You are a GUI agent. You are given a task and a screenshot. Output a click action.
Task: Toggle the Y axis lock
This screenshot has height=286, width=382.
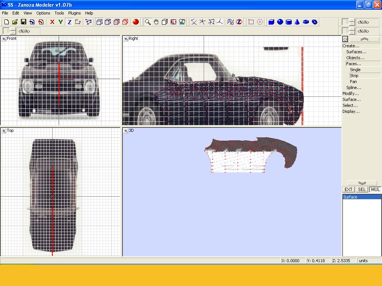(x=60, y=22)
